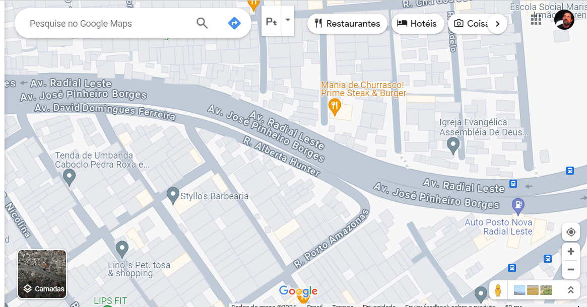Image resolution: width=587 pixels, height=307 pixels.
Task: Select the Styllo's Barbearia map pin
Action: [x=173, y=196]
